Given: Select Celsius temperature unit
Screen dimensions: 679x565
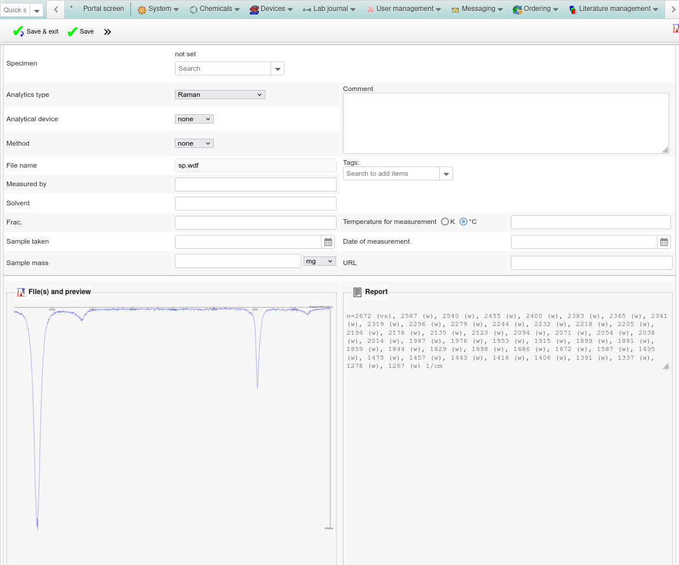Looking at the screenshot, I should 463,222.
